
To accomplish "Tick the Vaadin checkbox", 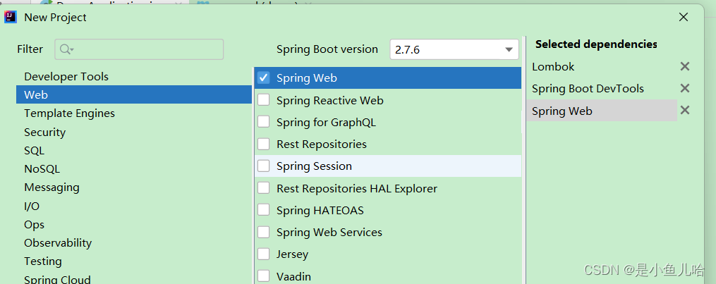I will click(264, 276).
